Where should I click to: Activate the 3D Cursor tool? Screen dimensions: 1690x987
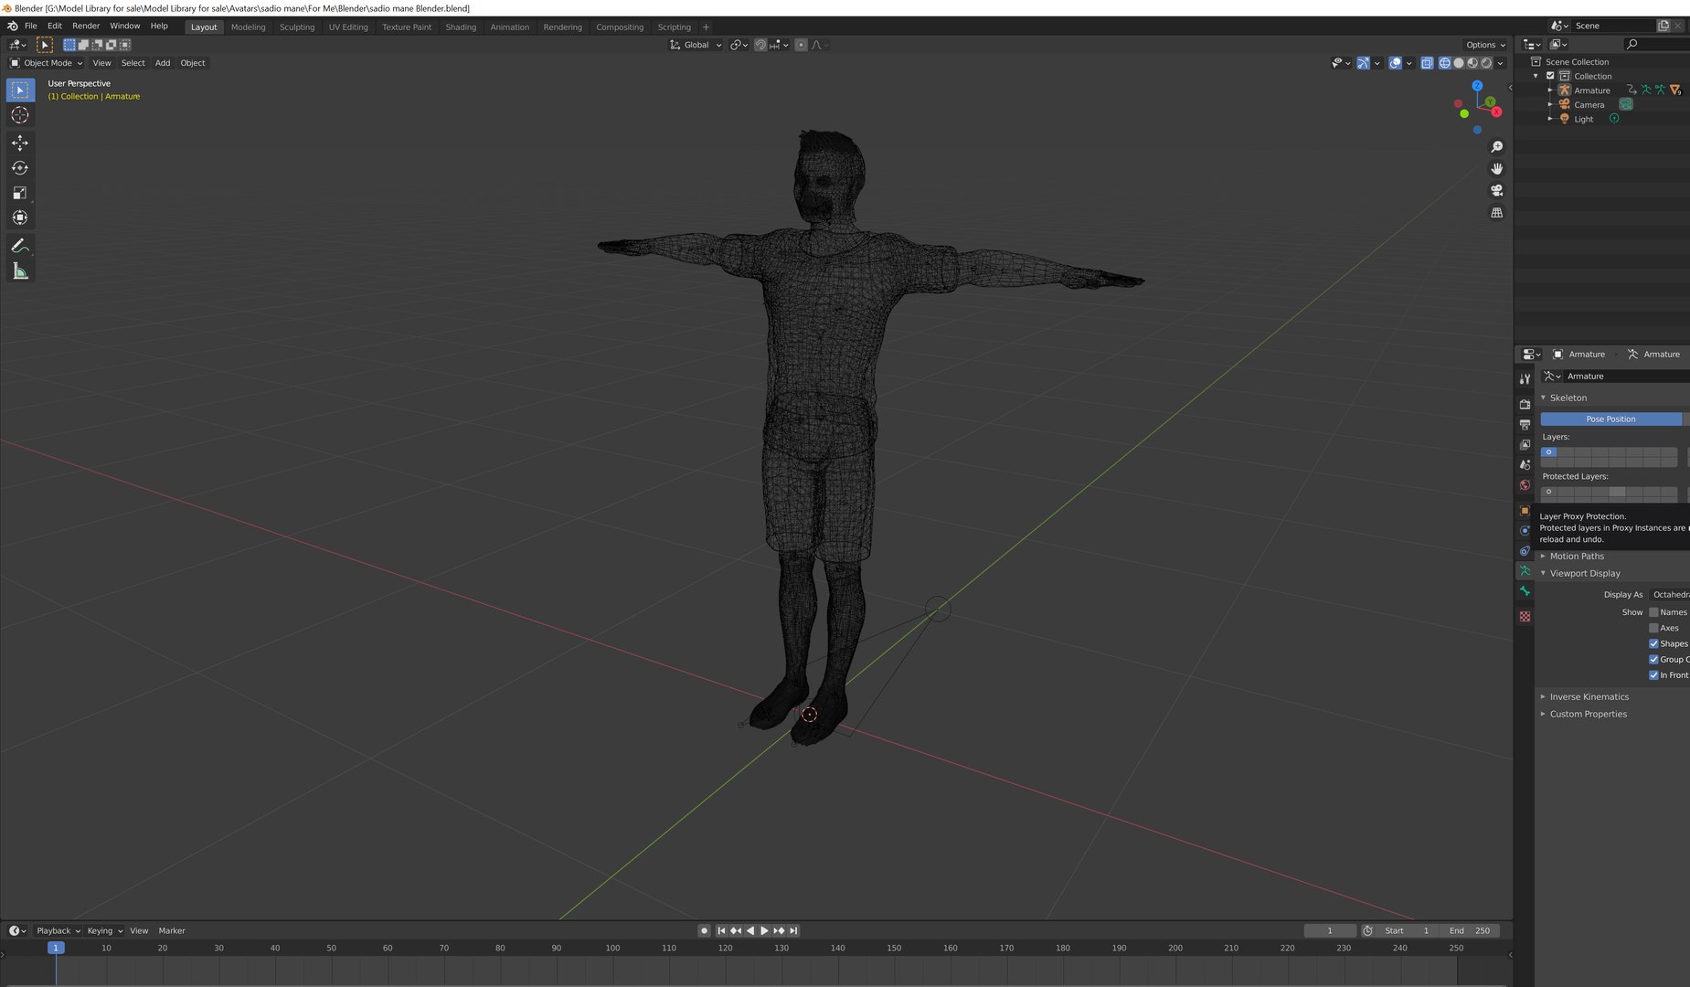coord(20,115)
